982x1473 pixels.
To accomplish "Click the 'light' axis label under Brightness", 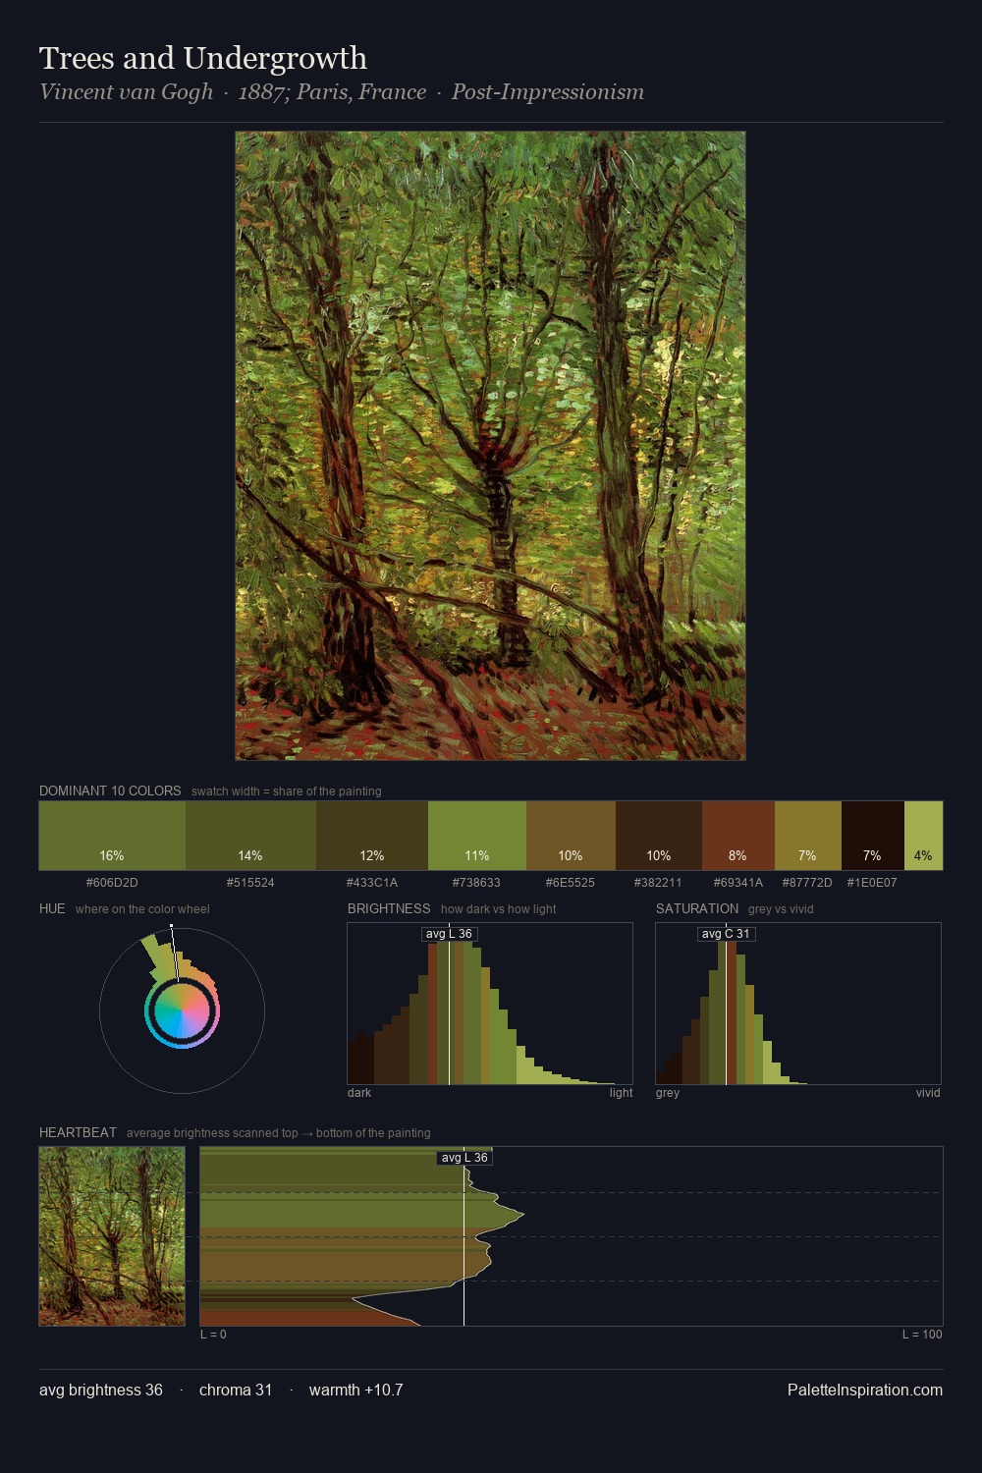I will click(x=621, y=1093).
